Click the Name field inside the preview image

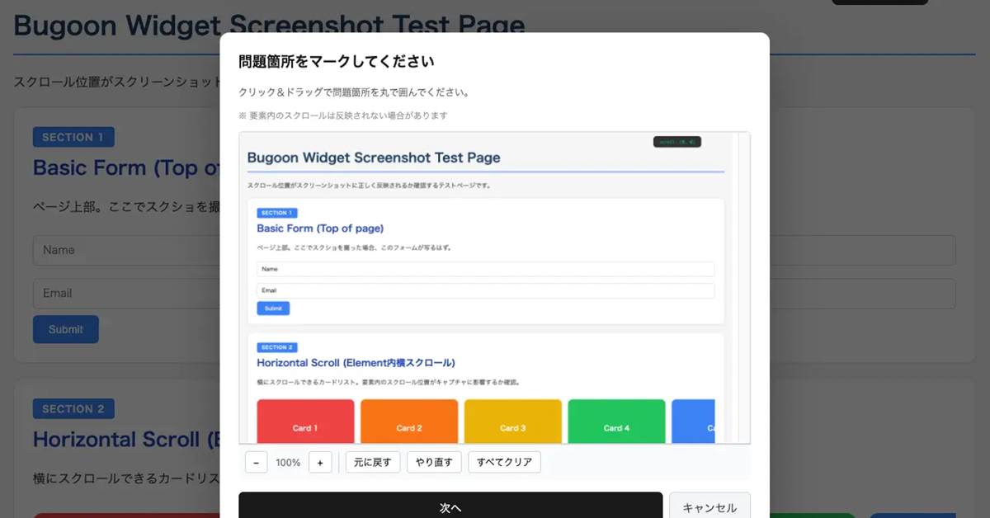click(485, 269)
